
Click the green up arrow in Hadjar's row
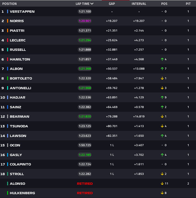tap(162, 97)
